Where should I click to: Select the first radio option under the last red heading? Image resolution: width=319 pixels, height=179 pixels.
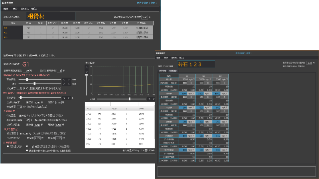pyautogui.click(x=8, y=146)
